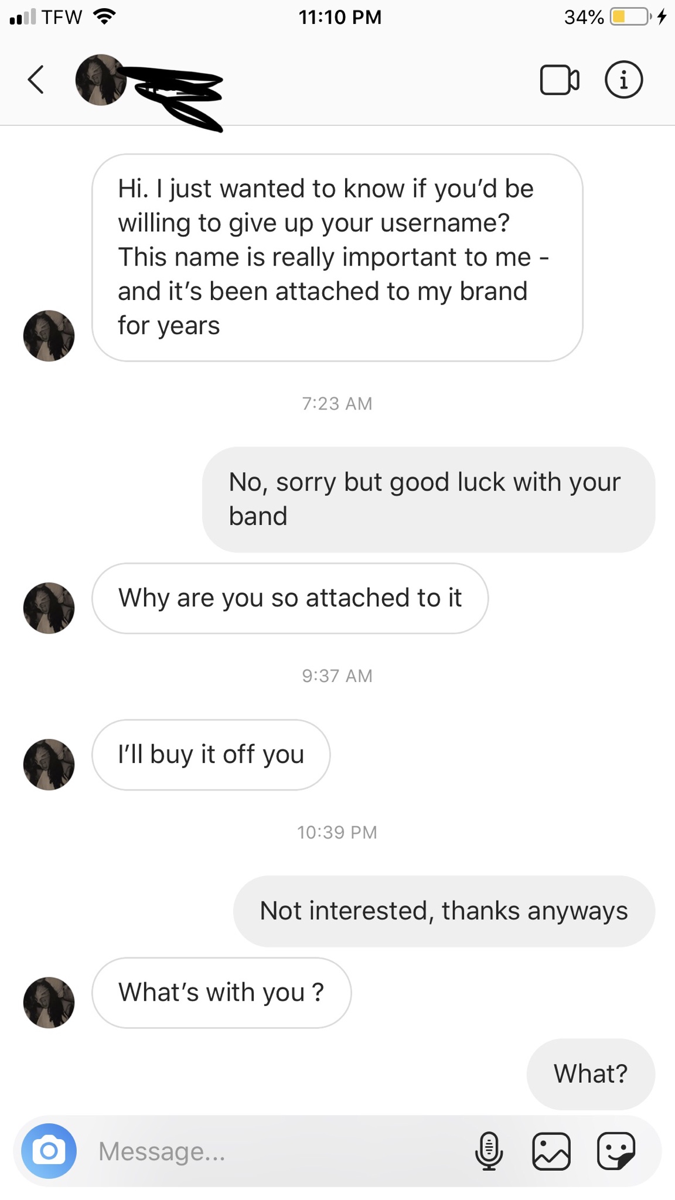The image size is (675, 1200).
Task: Open conversation info details
Action: (623, 80)
